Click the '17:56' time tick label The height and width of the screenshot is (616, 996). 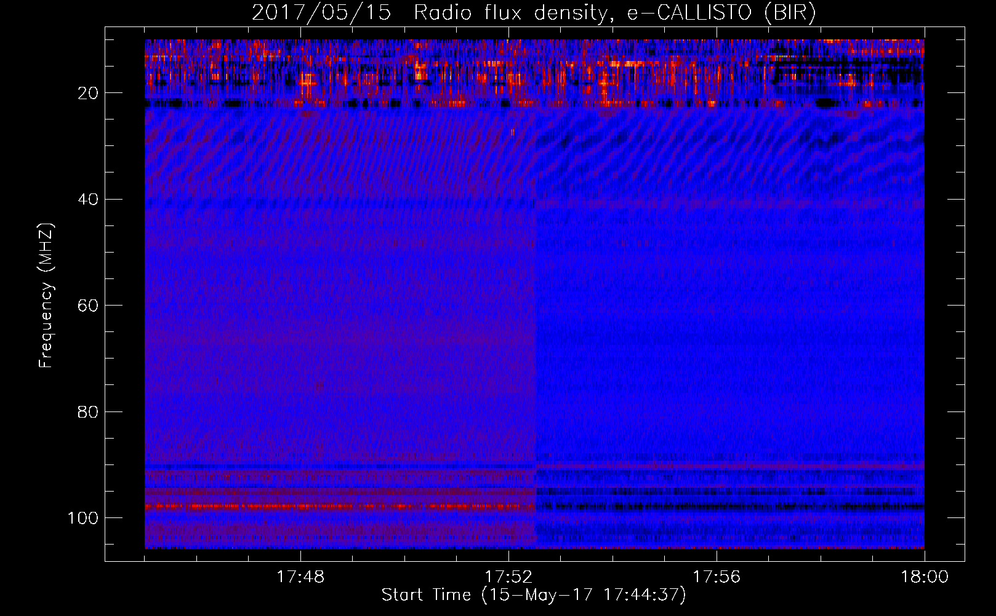coord(717,577)
